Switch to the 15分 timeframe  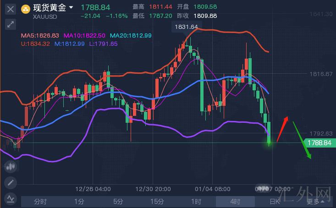tap(157, 201)
